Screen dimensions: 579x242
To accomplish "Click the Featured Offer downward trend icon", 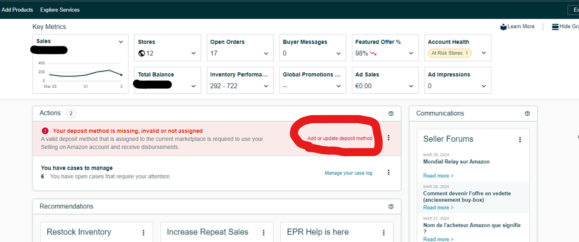I will [x=373, y=53].
